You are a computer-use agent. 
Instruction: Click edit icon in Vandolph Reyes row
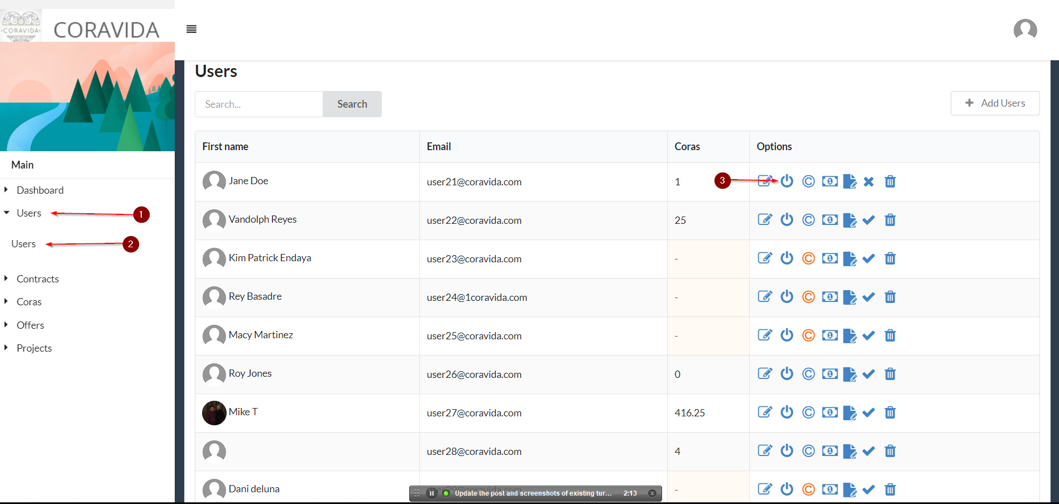(x=765, y=220)
